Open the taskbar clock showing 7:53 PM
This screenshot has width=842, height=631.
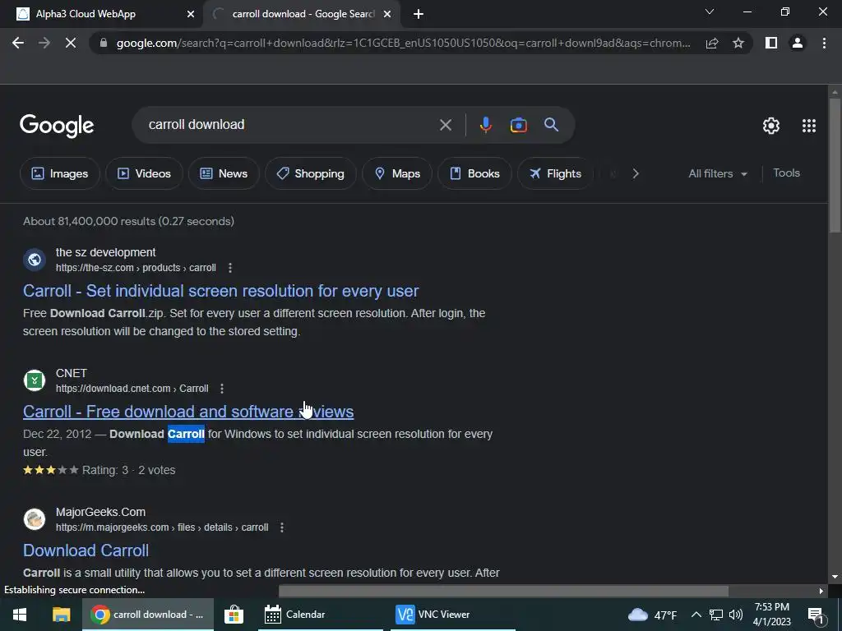(x=771, y=615)
